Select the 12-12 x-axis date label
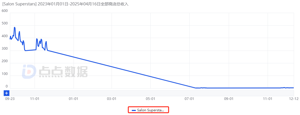300x115 pixels. (294, 99)
